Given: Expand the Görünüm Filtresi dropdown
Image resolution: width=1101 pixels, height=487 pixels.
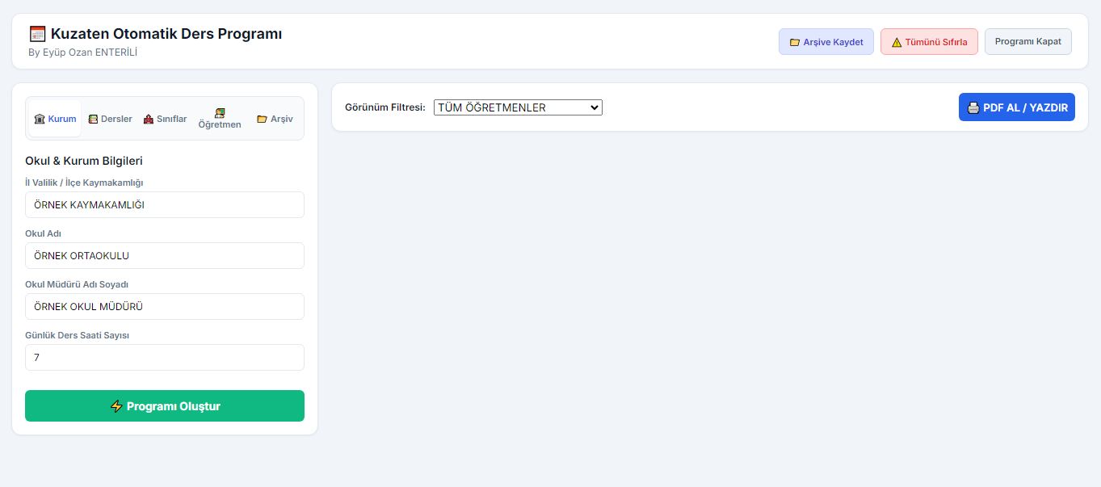Looking at the screenshot, I should (x=518, y=107).
